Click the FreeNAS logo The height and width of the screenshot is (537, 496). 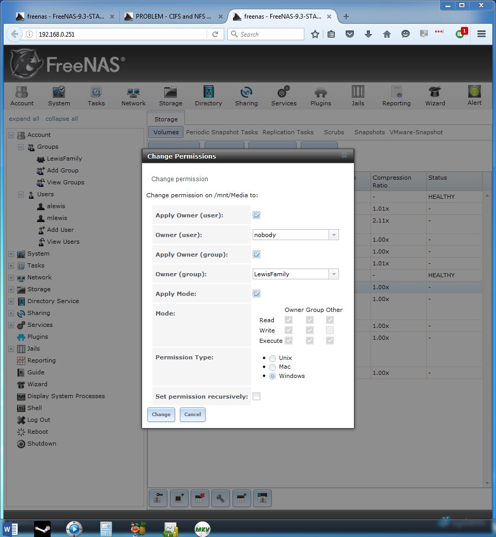68,64
